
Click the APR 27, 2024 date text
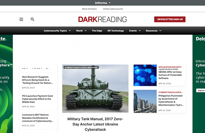click(x=164, y=110)
